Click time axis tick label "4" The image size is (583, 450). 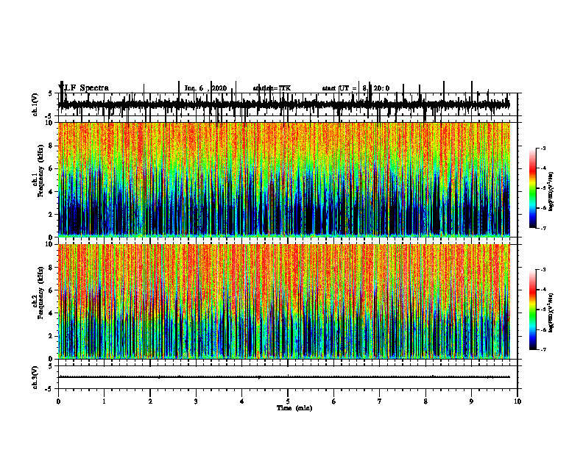(242, 401)
